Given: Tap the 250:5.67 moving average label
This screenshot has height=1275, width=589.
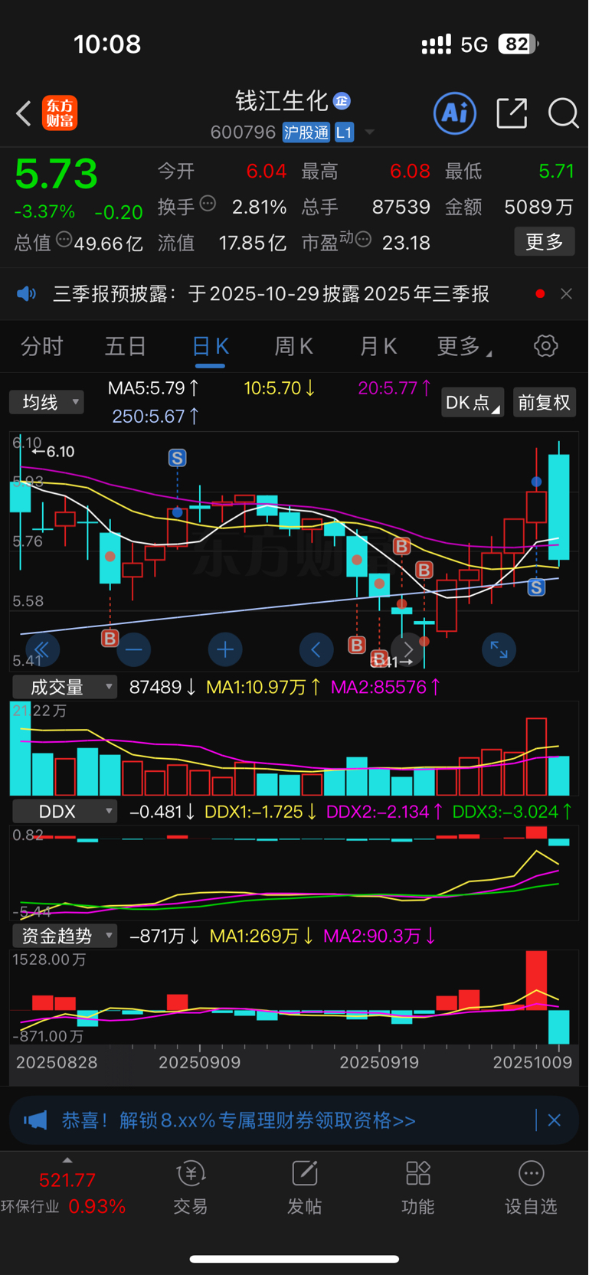Looking at the screenshot, I should 156,416.
